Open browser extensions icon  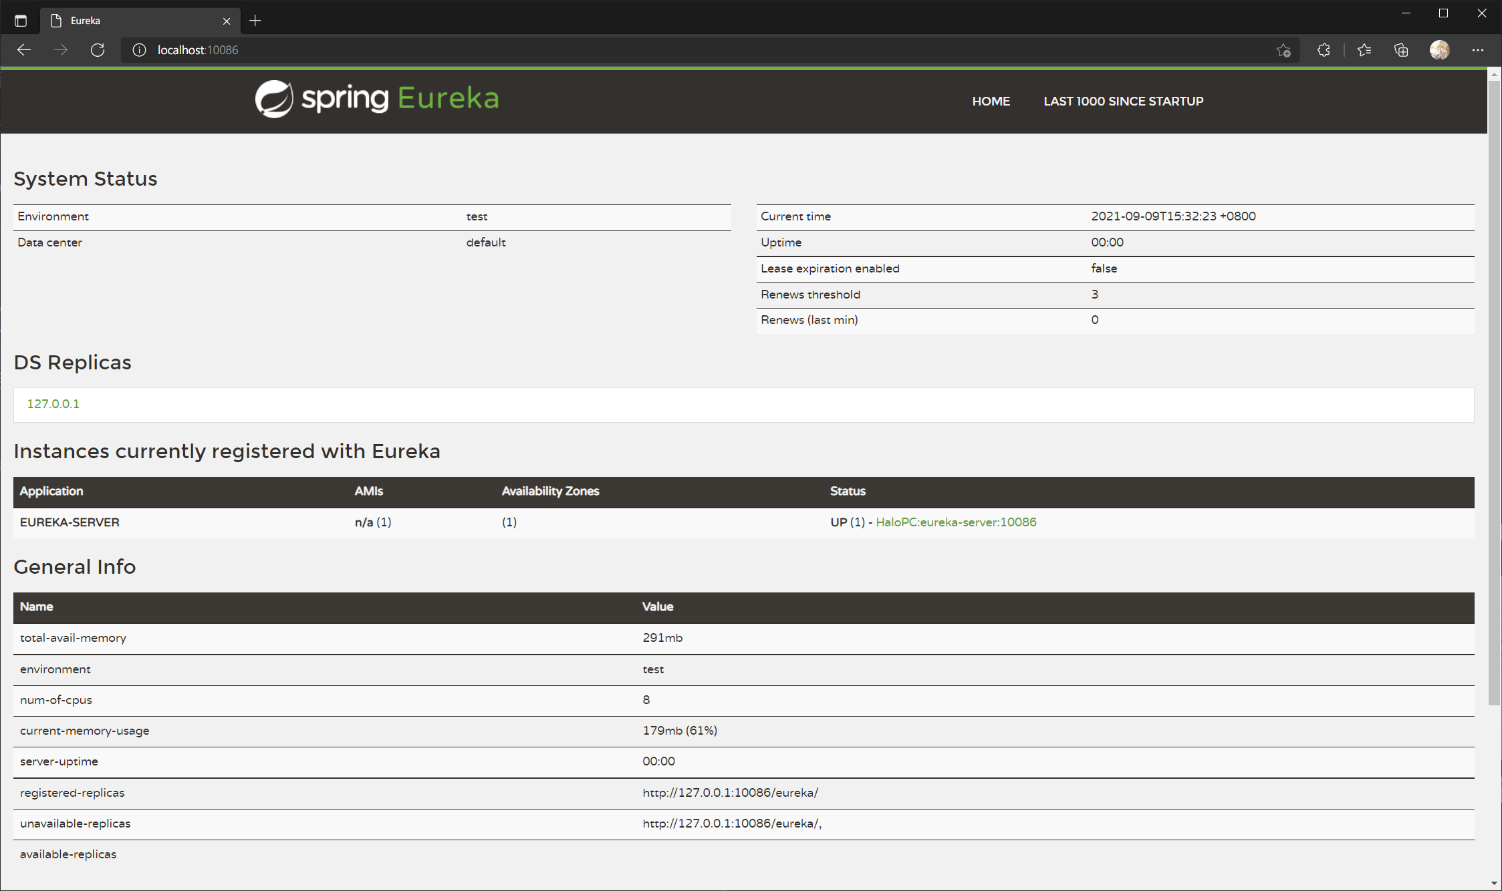[1324, 50]
